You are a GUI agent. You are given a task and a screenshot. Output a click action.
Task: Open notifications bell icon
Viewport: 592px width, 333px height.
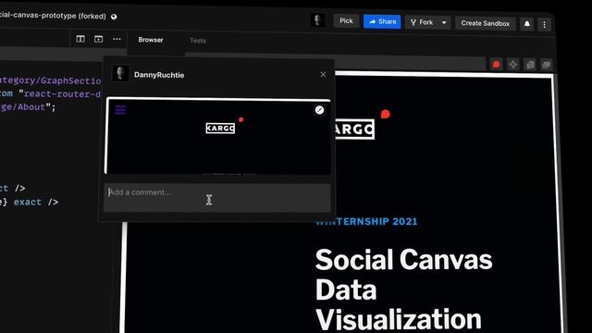pos(526,24)
